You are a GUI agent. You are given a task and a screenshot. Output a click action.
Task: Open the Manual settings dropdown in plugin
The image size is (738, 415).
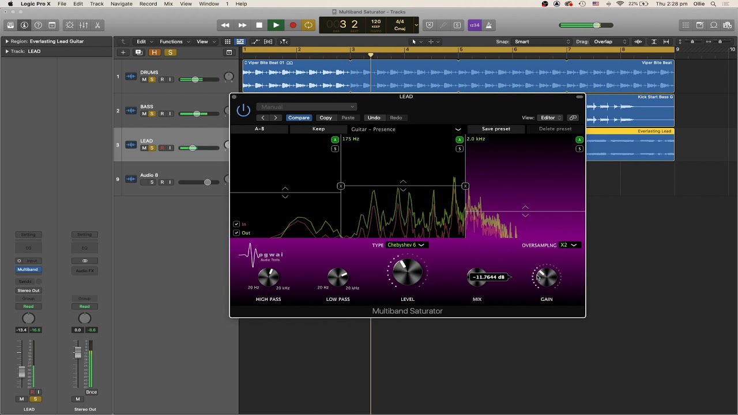tap(307, 107)
